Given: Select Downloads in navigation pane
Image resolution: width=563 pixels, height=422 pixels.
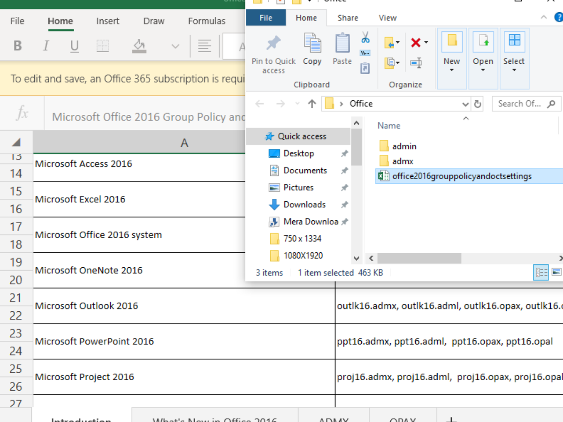Looking at the screenshot, I should [298, 204].
